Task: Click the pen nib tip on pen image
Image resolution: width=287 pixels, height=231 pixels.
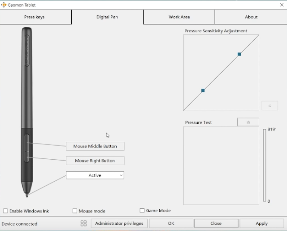Action: pos(27,195)
